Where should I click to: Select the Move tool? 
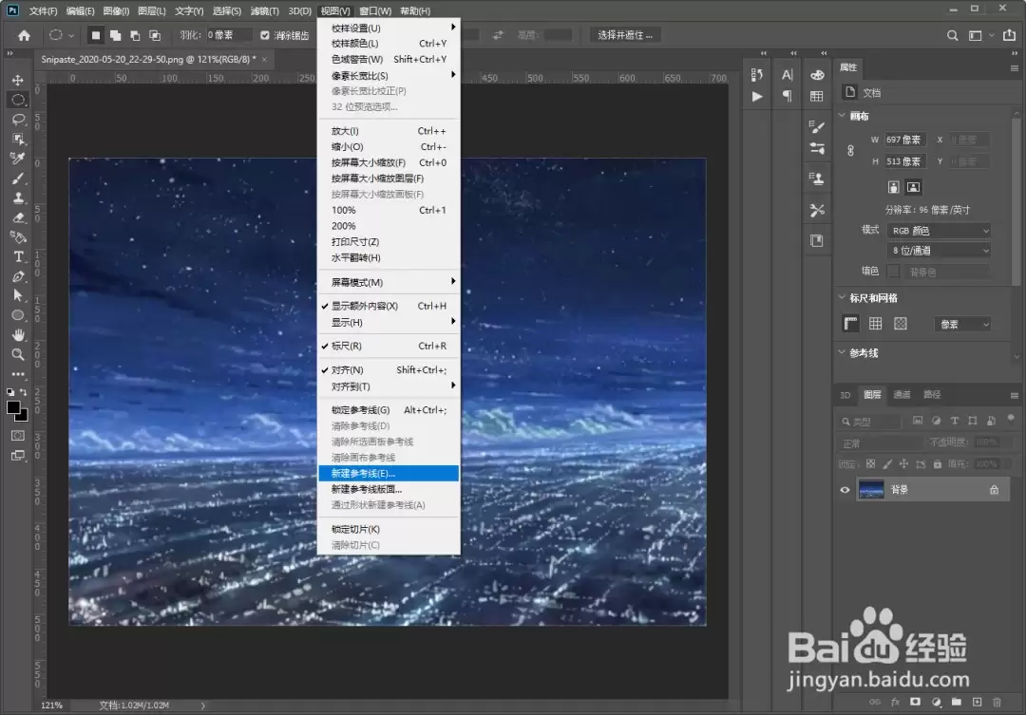click(18, 80)
